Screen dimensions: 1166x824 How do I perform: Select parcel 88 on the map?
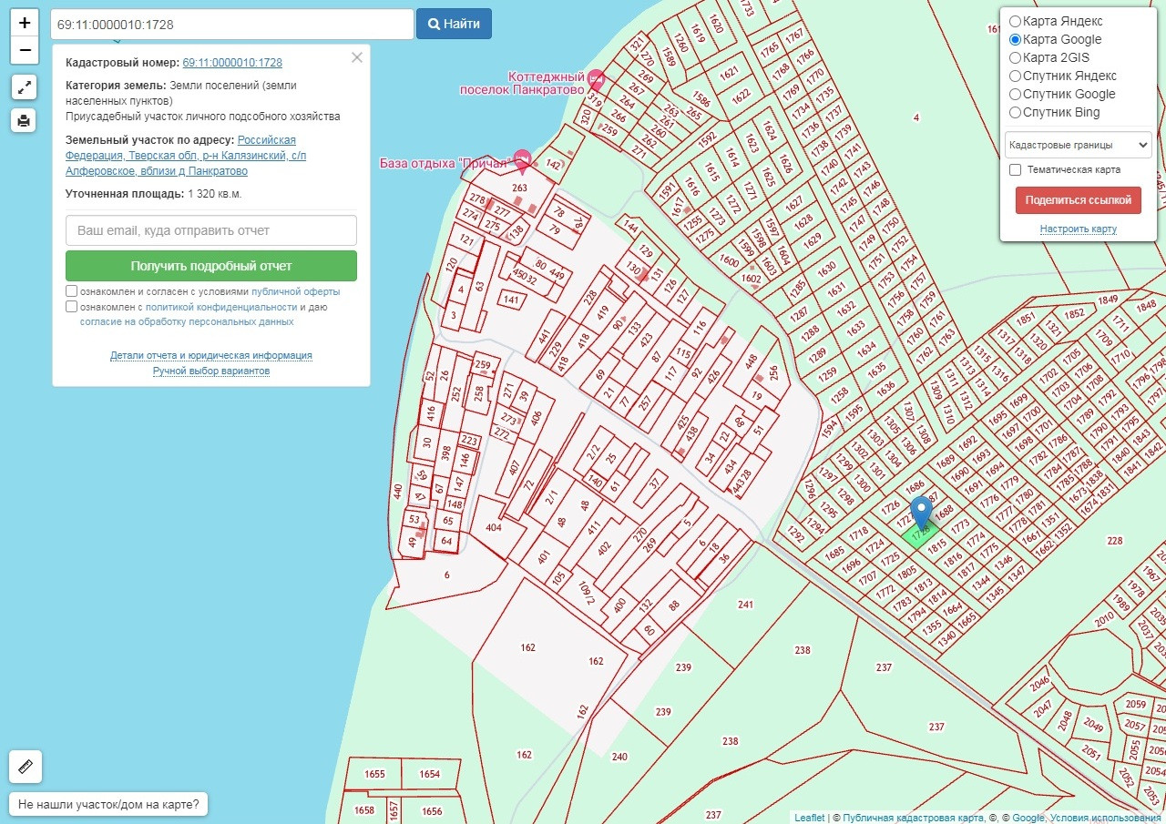tap(674, 605)
